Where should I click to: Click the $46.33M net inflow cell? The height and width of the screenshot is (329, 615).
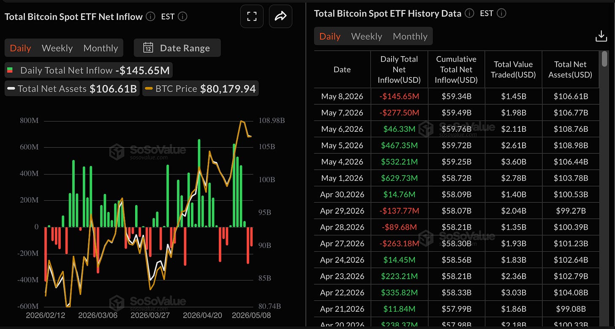point(399,129)
